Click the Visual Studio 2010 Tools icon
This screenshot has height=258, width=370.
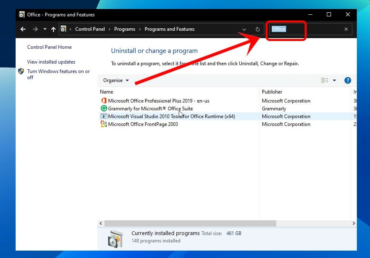[104, 116]
